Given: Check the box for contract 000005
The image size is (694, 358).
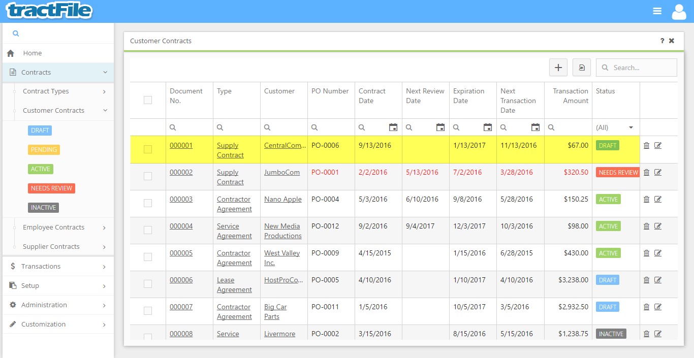Looking at the screenshot, I should [x=148, y=257].
